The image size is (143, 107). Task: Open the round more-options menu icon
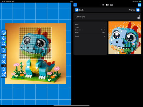[x=75, y=5]
